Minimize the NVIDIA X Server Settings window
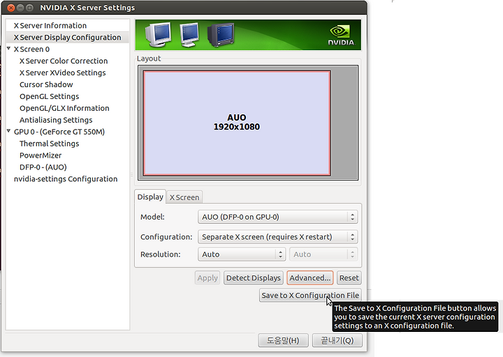 (20, 8)
